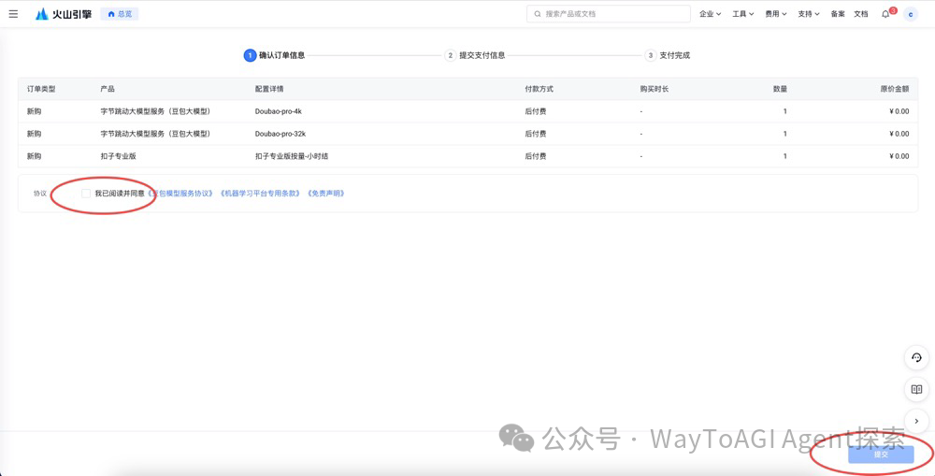The width and height of the screenshot is (935, 476).
Task: Click the 配置详情 column header
Action: pos(269,89)
